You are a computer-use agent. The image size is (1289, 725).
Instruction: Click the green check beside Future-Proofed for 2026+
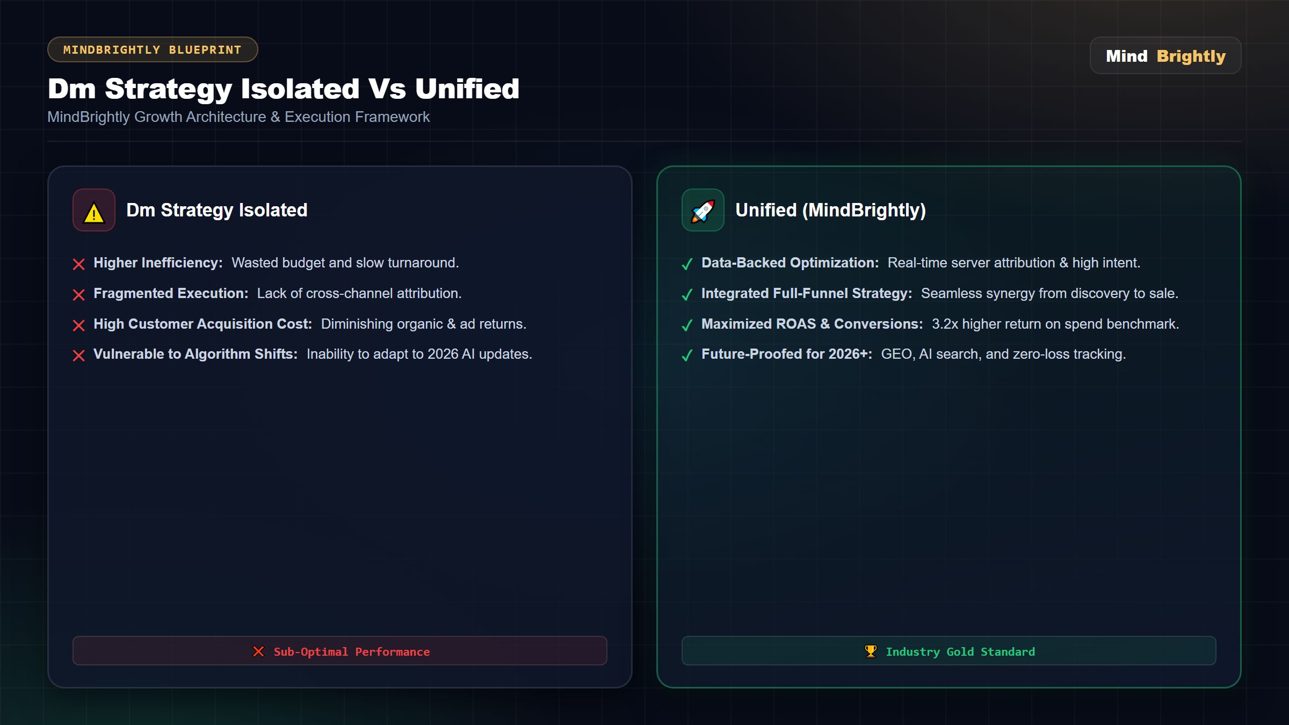click(687, 355)
